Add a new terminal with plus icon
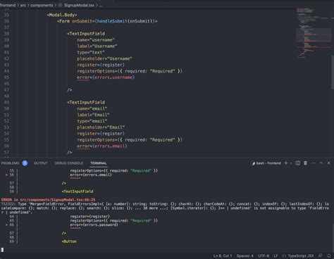334x259 pixels. [x=286, y=163]
